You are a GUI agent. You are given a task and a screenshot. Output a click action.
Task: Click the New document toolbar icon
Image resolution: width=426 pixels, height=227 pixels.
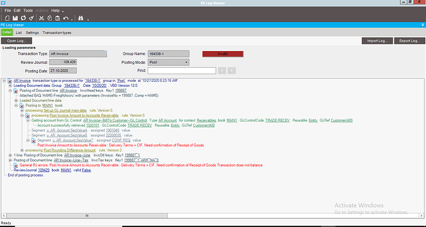click(7, 18)
